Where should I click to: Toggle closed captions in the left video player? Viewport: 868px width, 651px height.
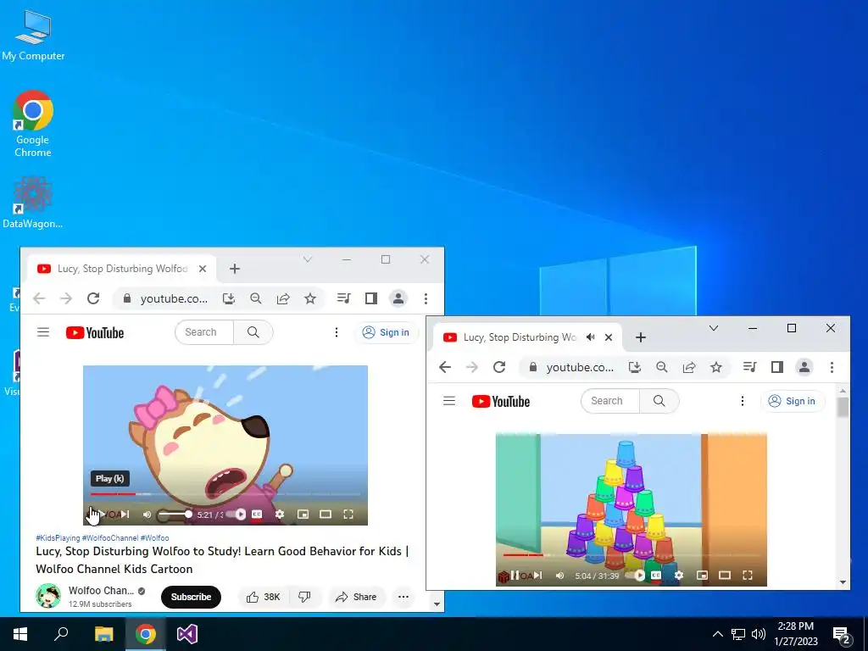click(x=257, y=515)
